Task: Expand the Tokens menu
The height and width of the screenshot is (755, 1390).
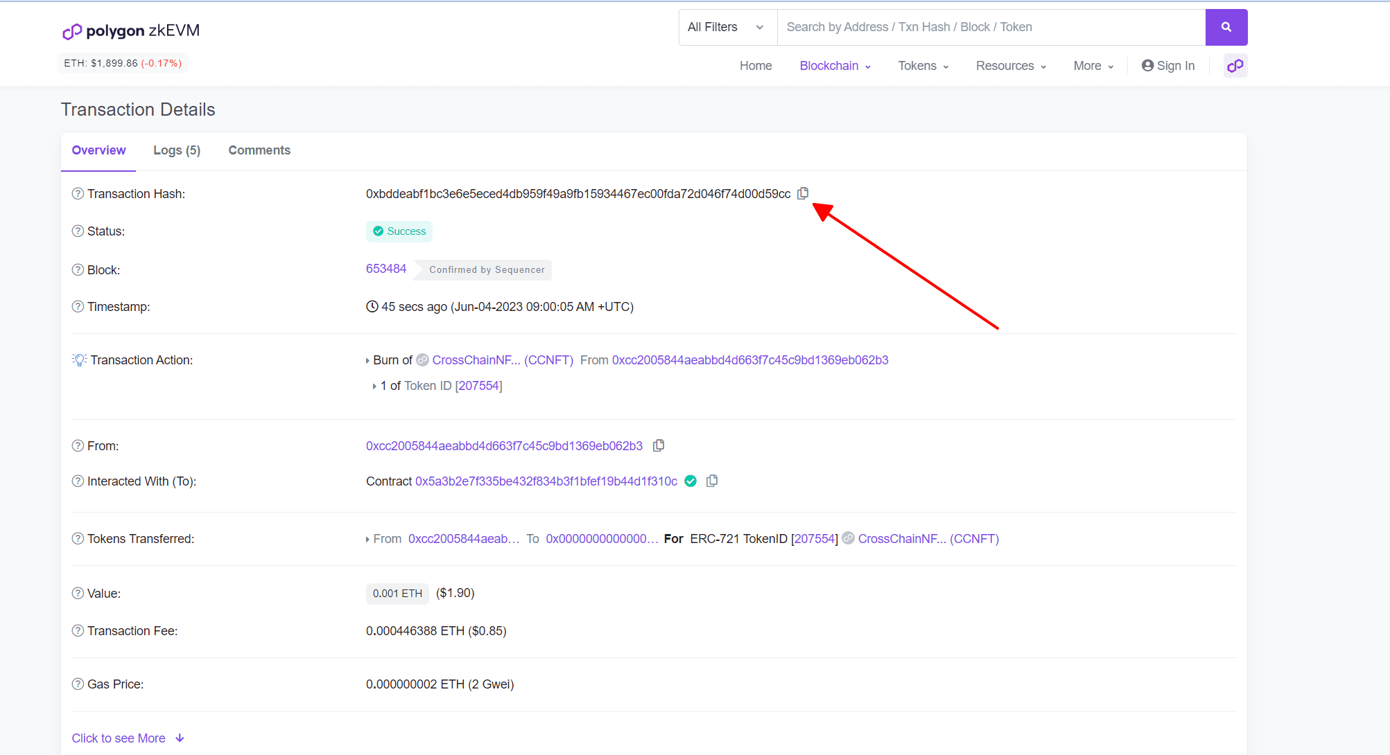Action: pos(923,66)
